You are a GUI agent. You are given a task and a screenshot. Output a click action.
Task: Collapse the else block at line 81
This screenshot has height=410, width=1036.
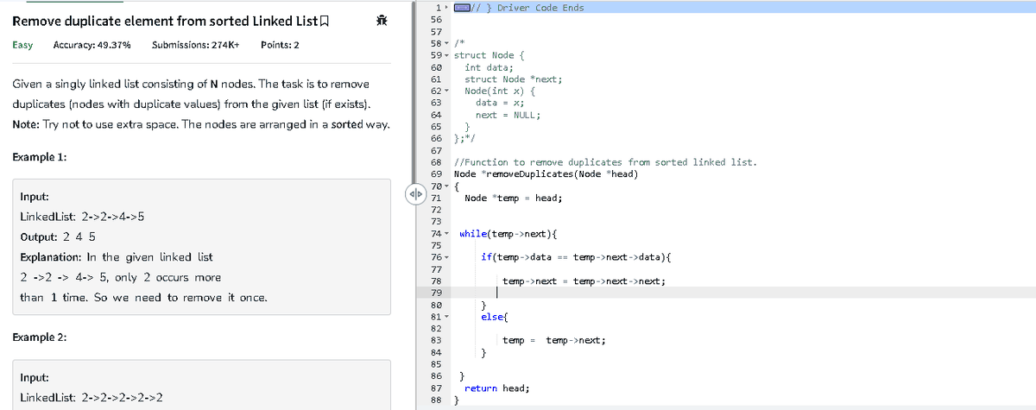pos(446,318)
